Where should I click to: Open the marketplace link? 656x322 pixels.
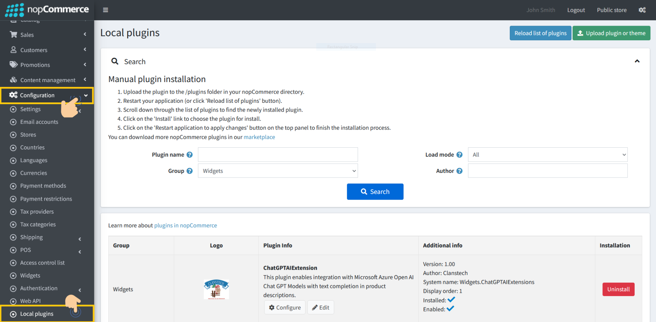pos(259,137)
